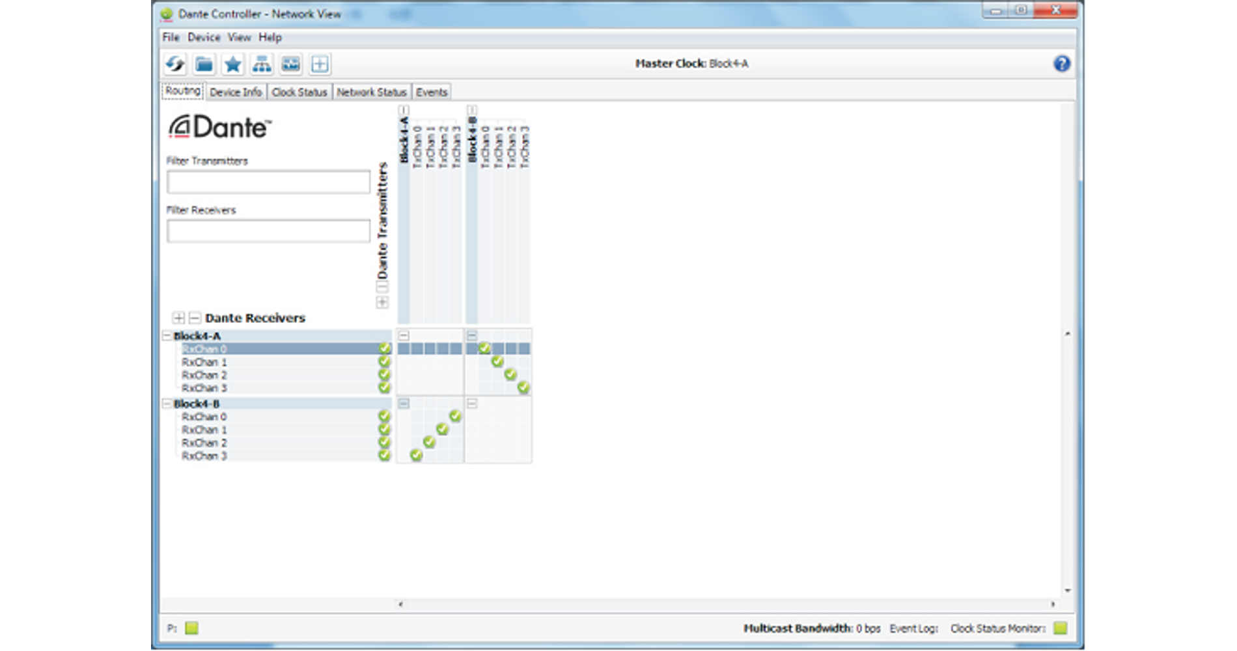Click the green P: status indicator
The height and width of the screenshot is (651, 1237).
(x=191, y=628)
